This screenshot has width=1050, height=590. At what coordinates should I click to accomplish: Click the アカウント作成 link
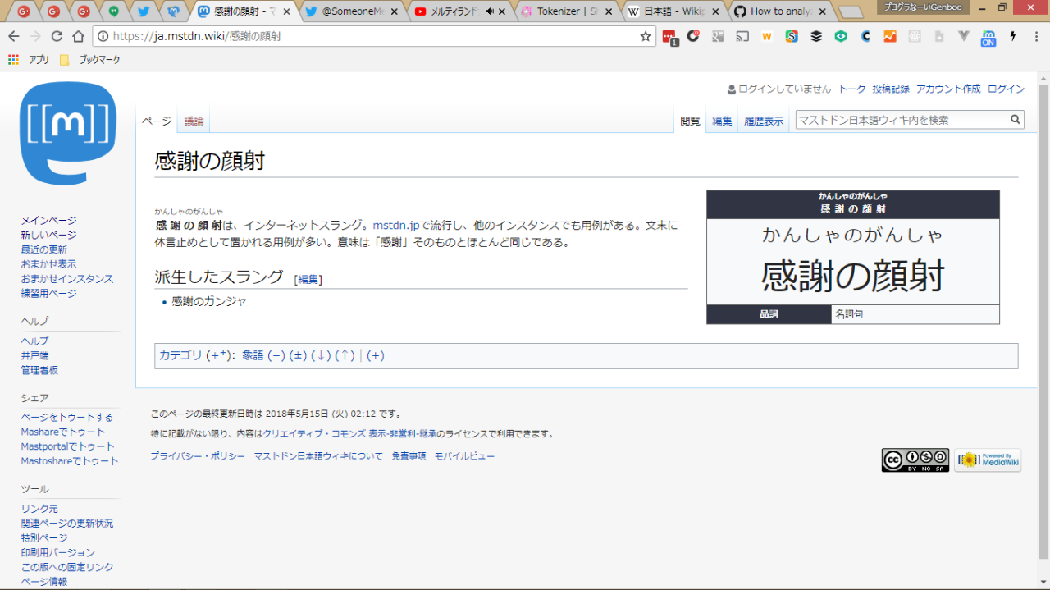click(948, 89)
